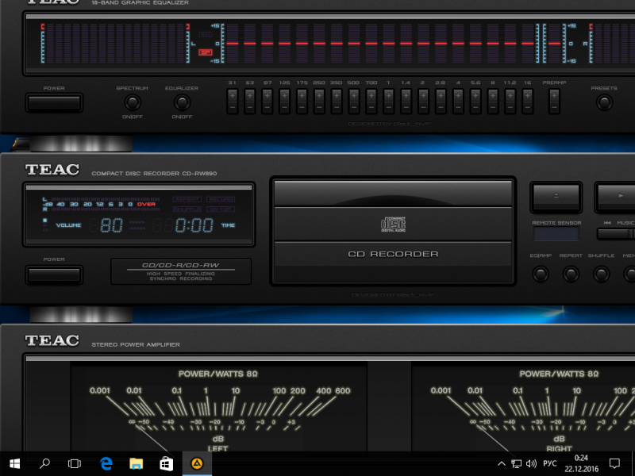
Task: Lower the 700 Hz band with minus
Action: pyautogui.click(x=371, y=108)
